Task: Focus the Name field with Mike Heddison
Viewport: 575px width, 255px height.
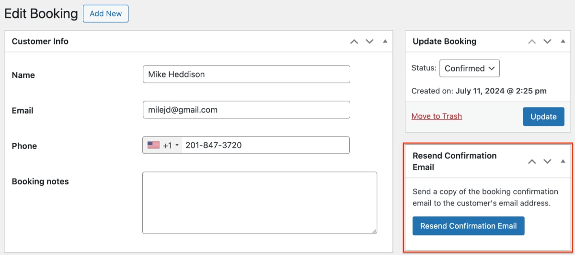Action: 246,74
